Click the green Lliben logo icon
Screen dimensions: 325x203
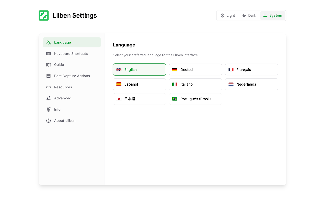[x=44, y=15]
